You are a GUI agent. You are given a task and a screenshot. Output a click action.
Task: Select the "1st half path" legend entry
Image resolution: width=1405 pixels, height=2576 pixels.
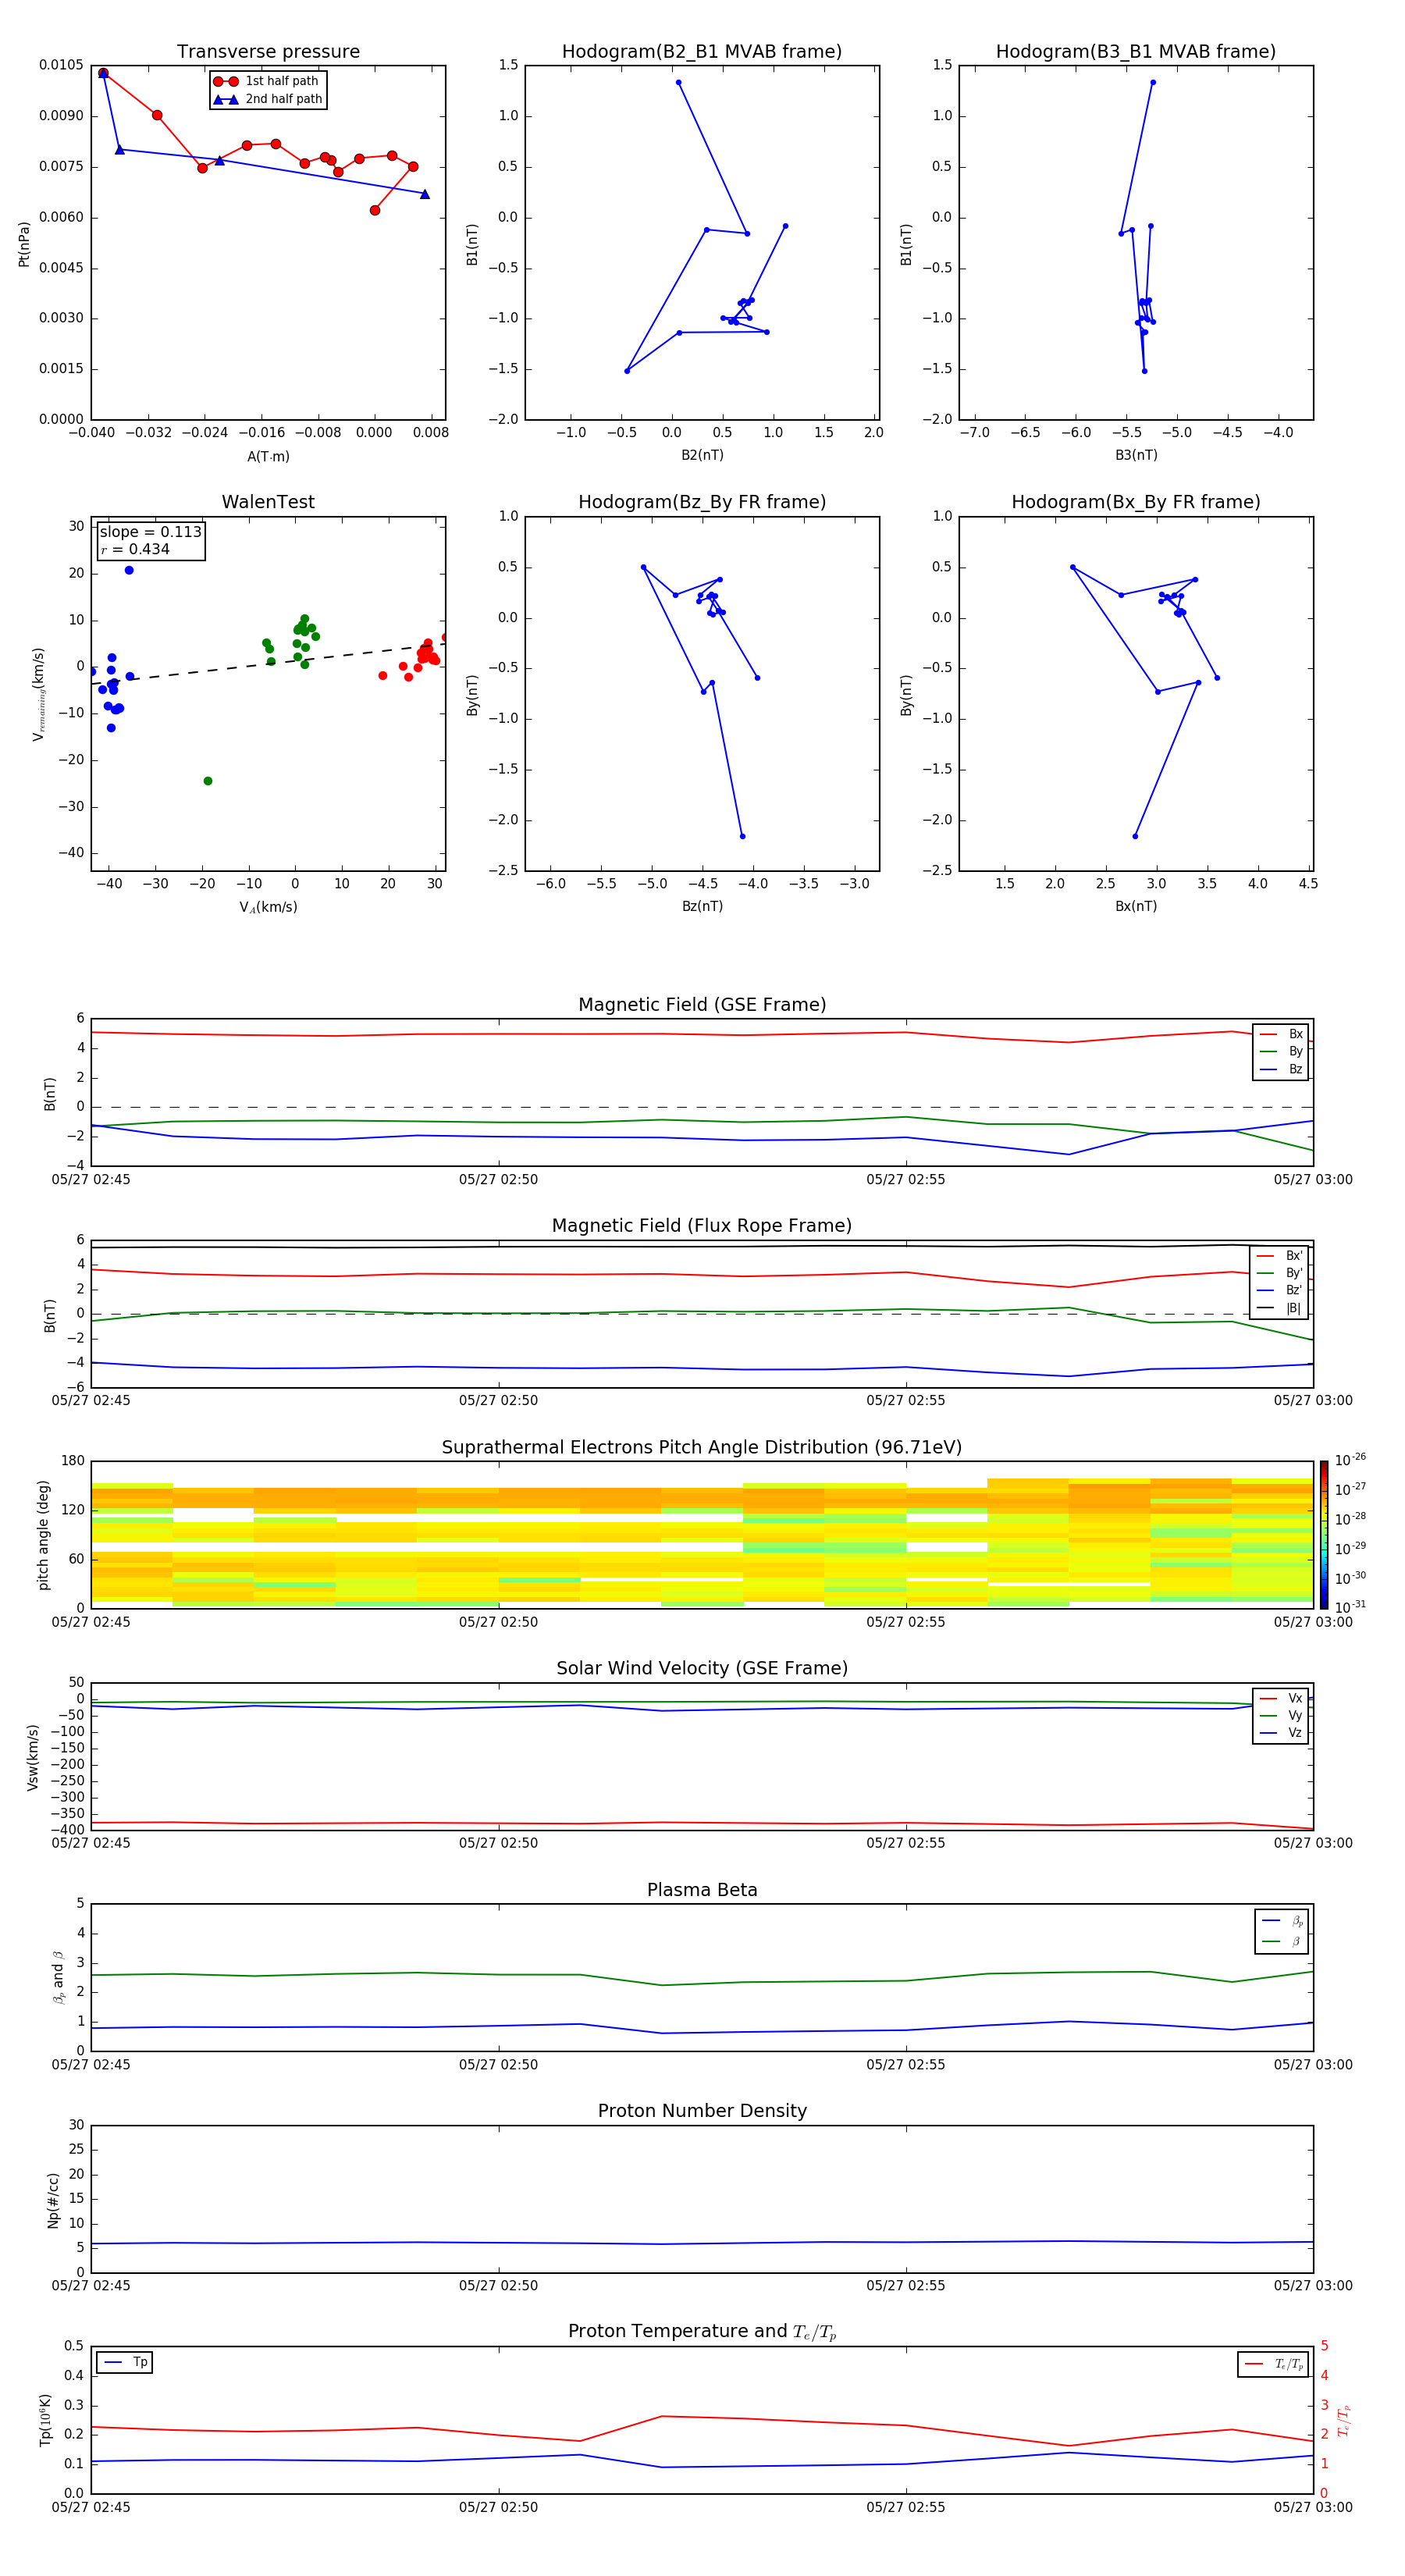click(x=267, y=81)
